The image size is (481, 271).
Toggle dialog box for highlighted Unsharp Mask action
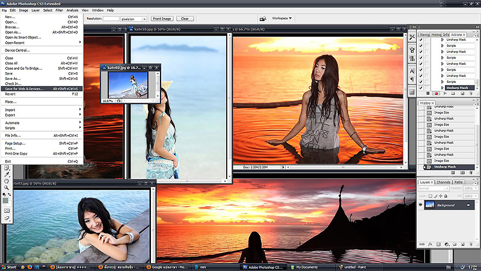[x=427, y=88]
